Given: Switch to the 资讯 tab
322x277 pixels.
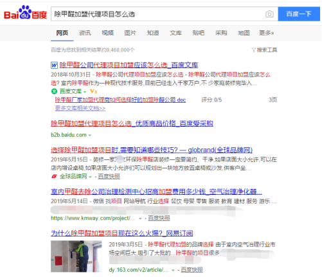Looking at the screenshot, I should [x=85, y=33].
